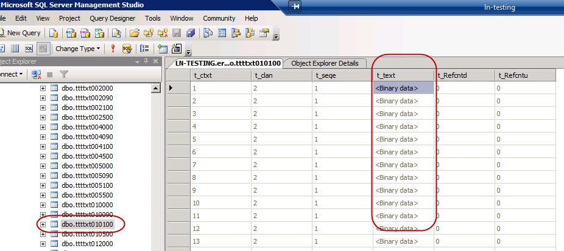Click the Save All icon
This screenshot has width=564, height=251.
190,33
